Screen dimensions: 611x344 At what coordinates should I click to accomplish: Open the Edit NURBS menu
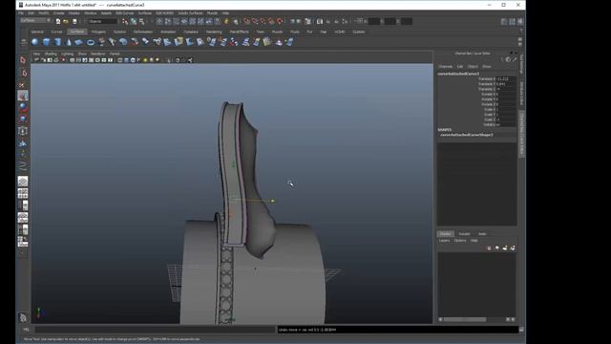165,12
